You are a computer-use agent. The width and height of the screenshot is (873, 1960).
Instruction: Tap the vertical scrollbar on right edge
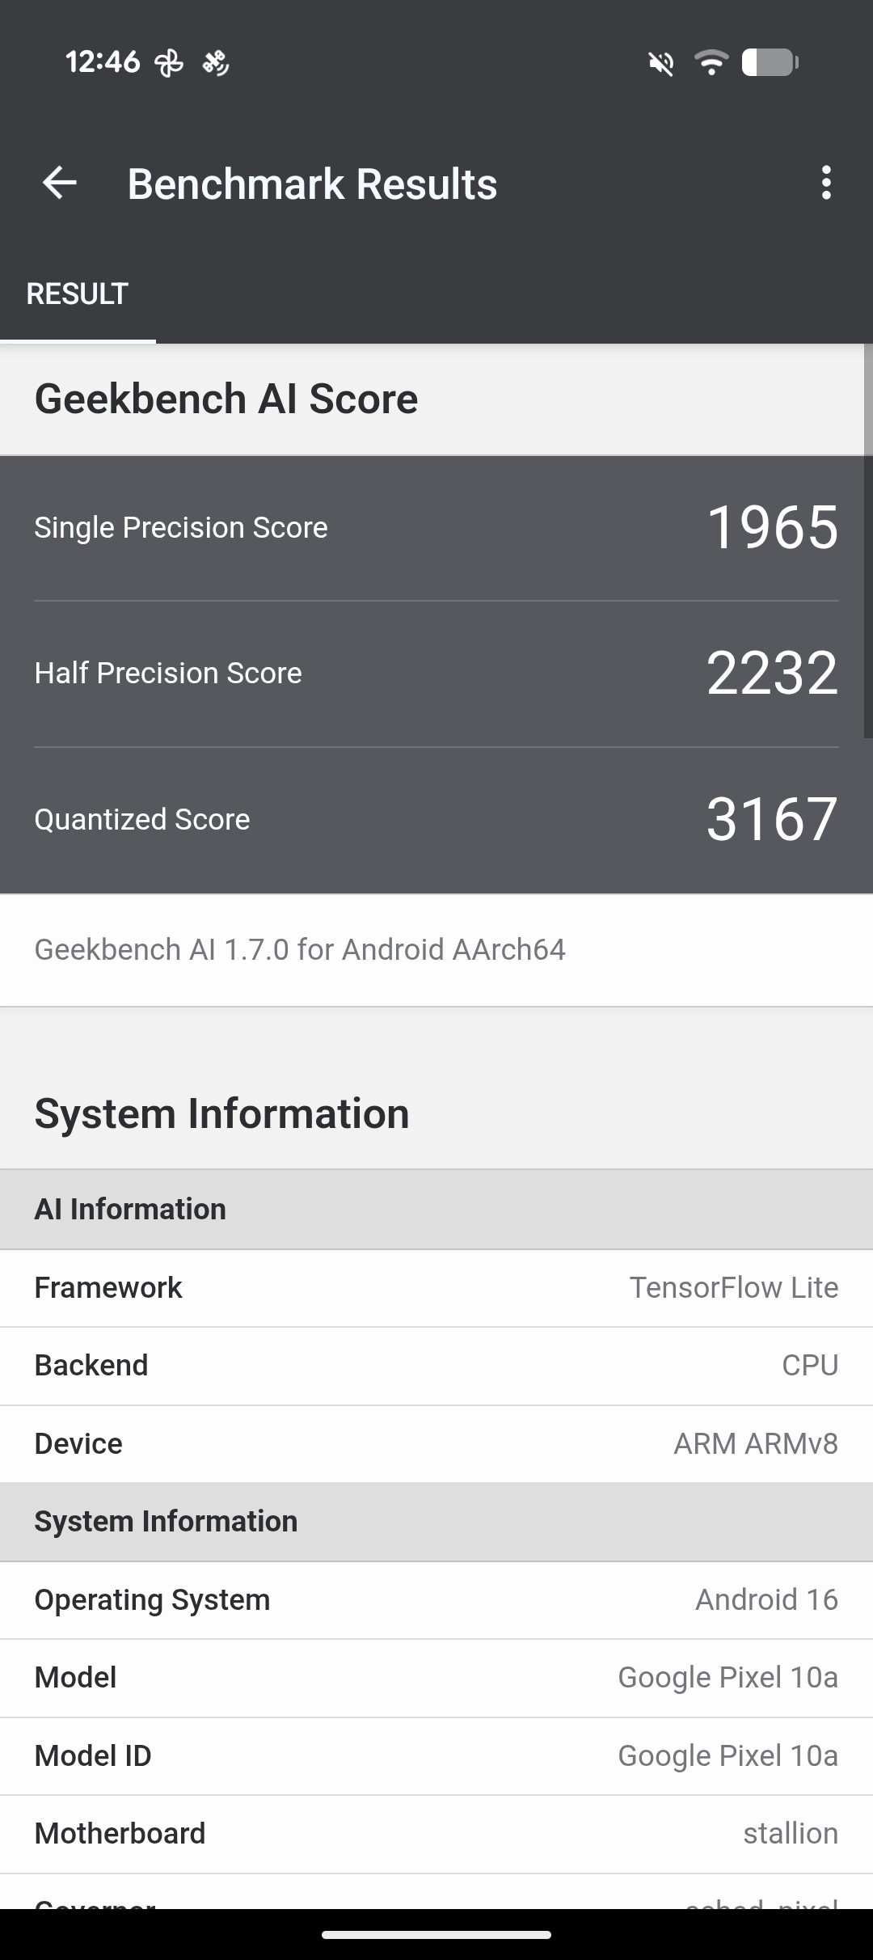click(867, 542)
